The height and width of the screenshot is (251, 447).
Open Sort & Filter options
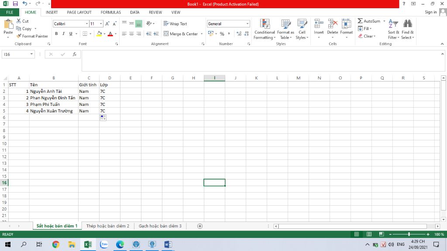point(393,29)
